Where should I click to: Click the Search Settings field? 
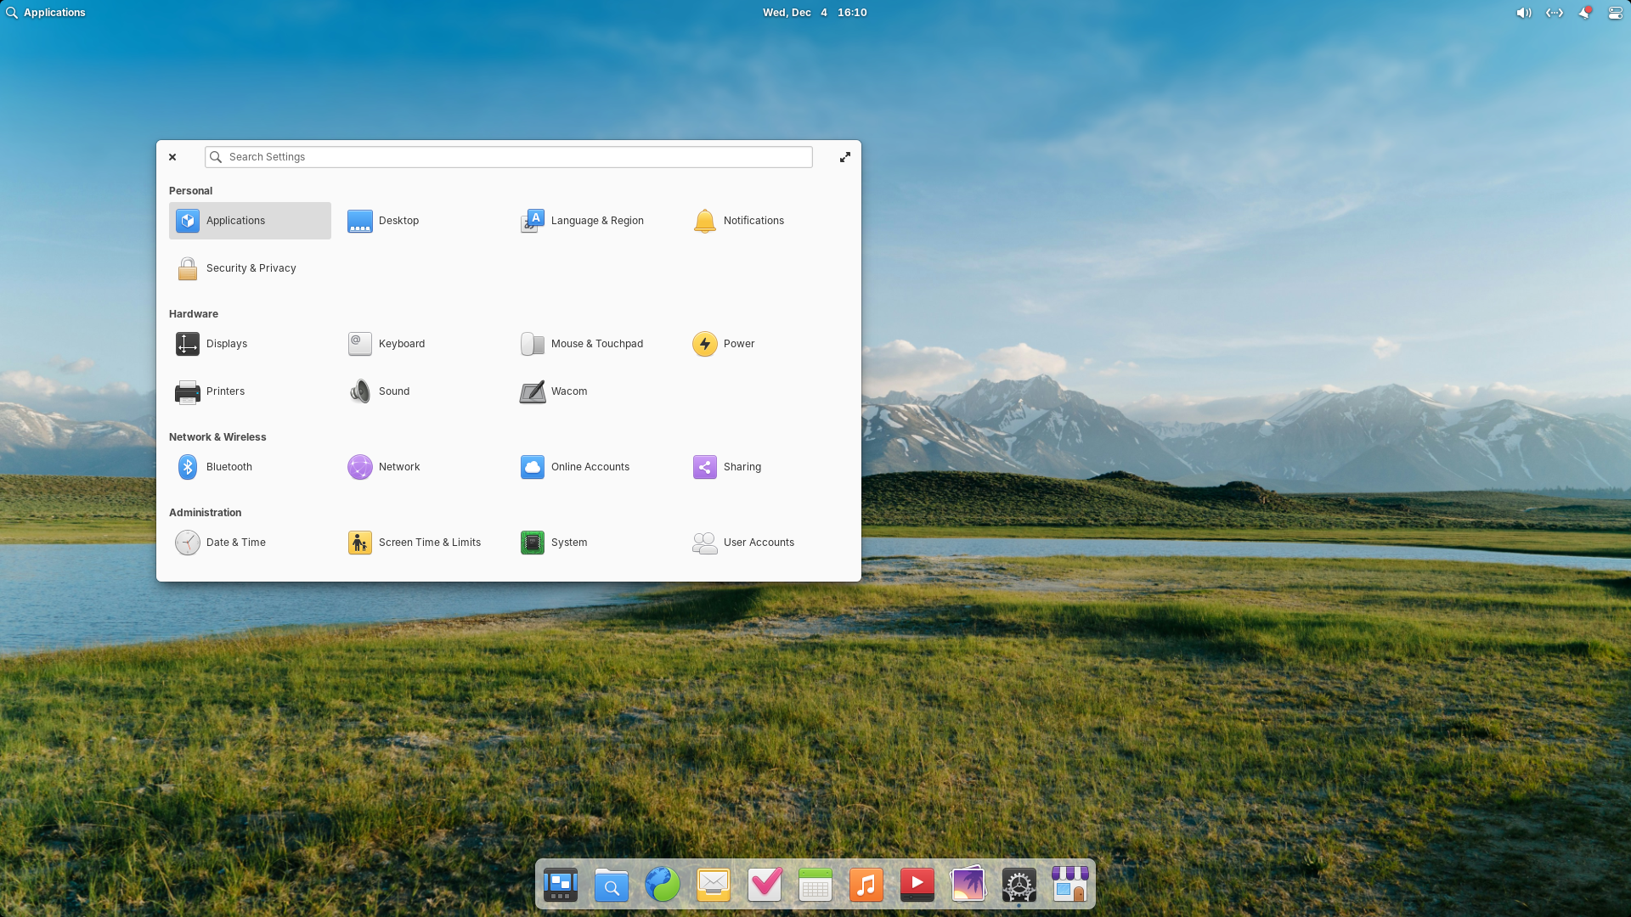508,157
